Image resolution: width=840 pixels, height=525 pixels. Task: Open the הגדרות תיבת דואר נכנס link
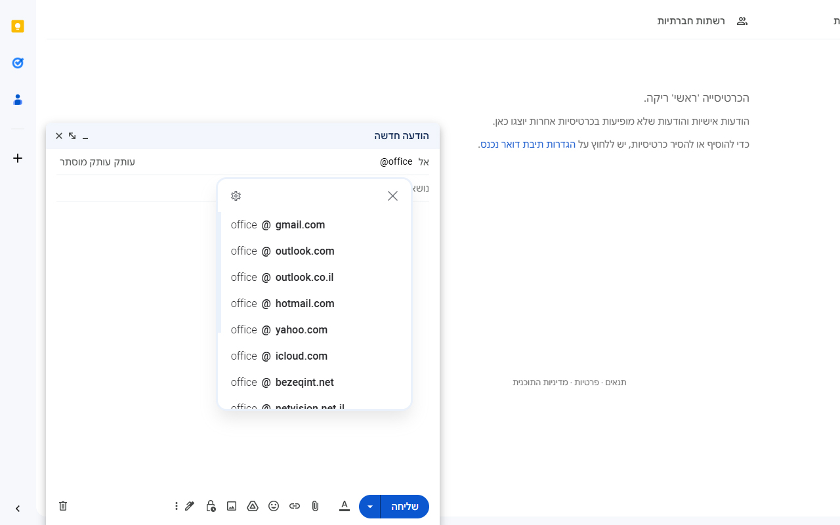[528, 144]
